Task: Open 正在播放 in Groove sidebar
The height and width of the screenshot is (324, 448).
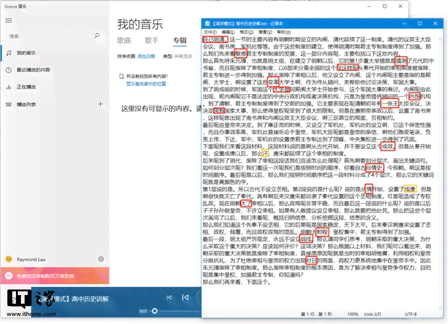Action: pos(55,87)
